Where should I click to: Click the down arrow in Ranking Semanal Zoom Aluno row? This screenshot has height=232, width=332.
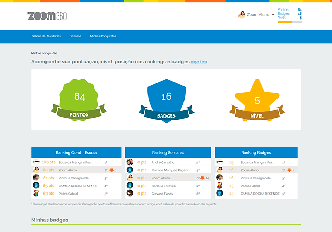(x=202, y=178)
